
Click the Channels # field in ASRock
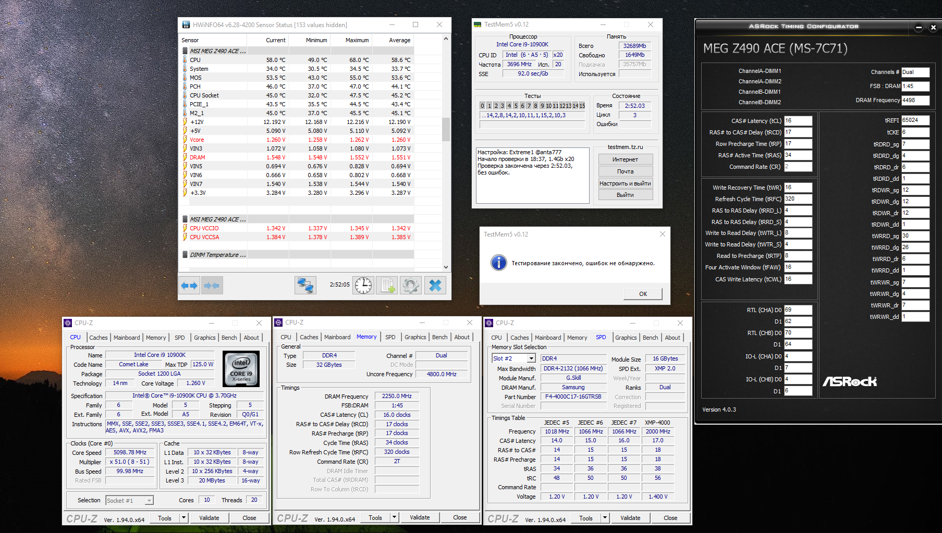pos(915,72)
